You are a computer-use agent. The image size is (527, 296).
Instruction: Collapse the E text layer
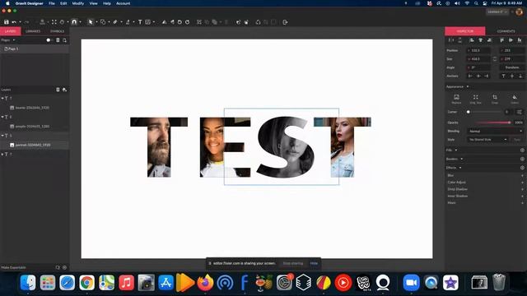pyautogui.click(x=2, y=117)
